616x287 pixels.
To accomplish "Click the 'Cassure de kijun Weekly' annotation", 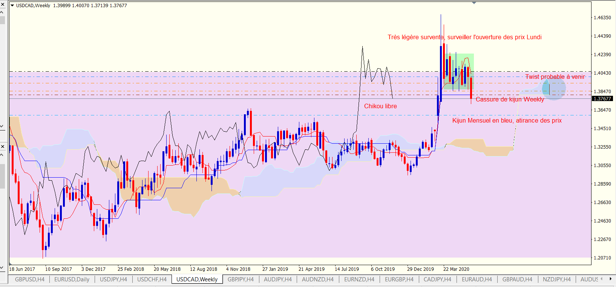I will 510,100.
